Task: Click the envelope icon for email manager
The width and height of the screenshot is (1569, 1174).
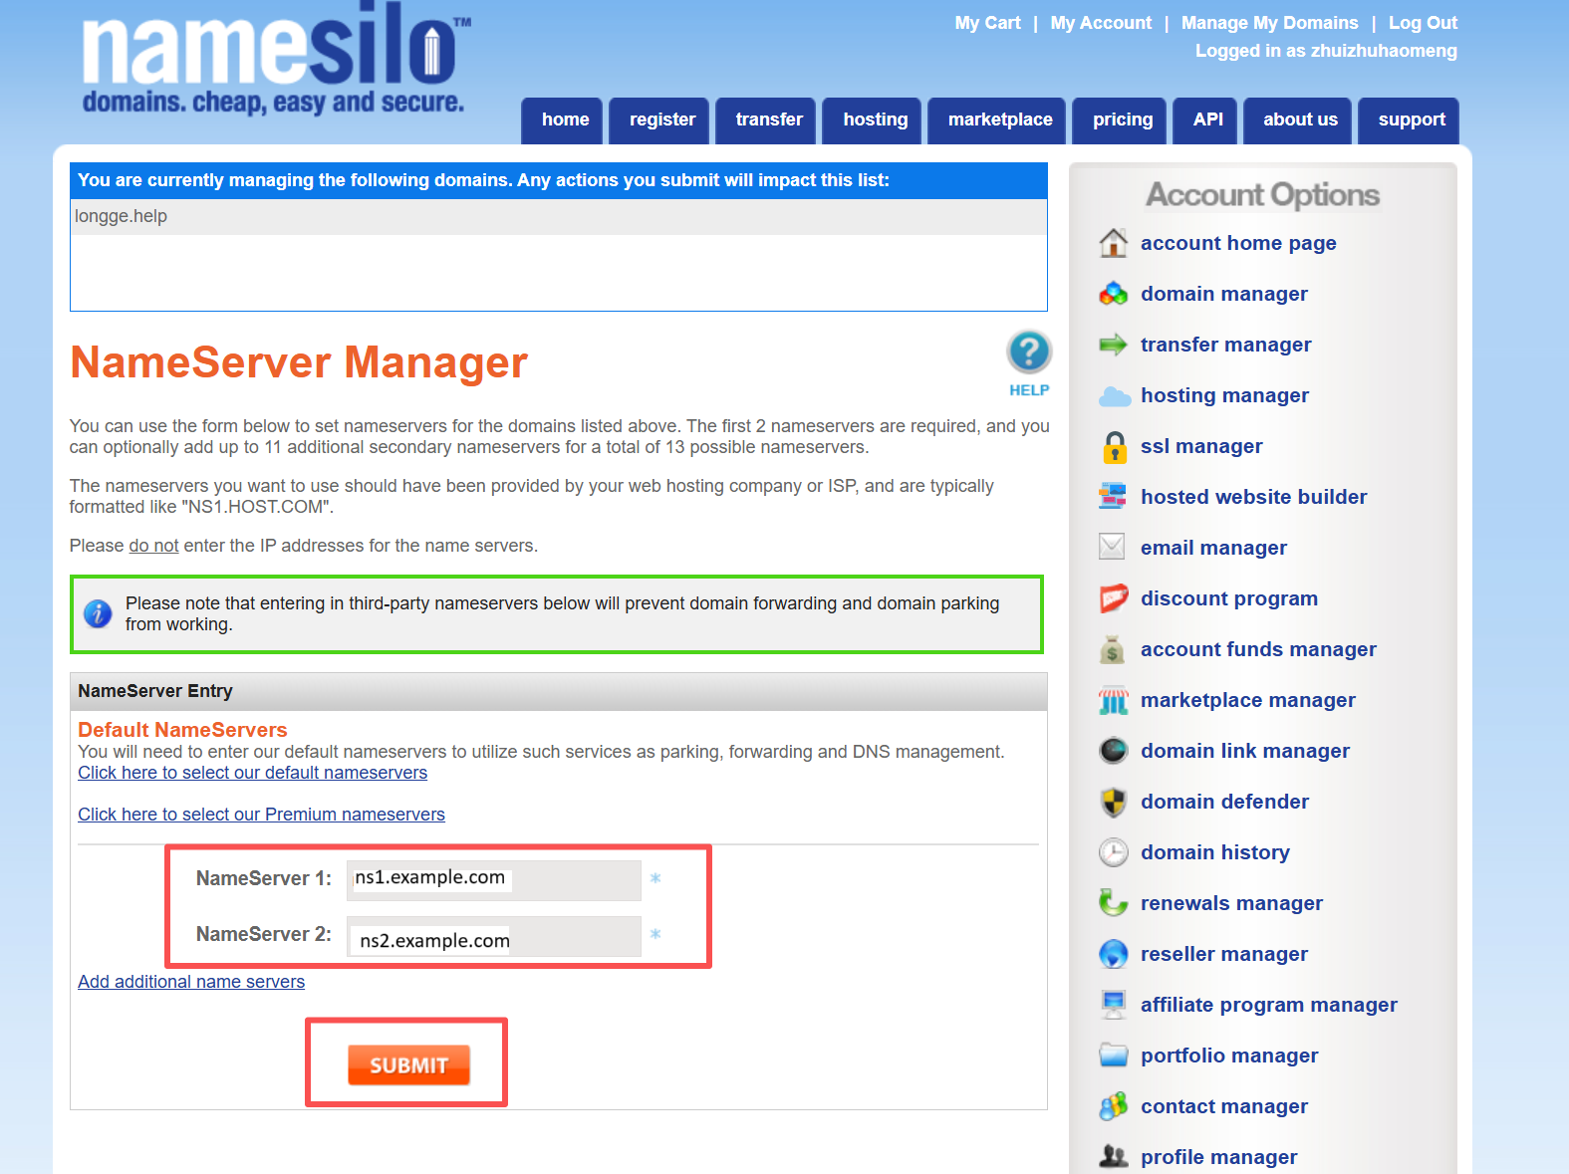Action: coord(1112,547)
